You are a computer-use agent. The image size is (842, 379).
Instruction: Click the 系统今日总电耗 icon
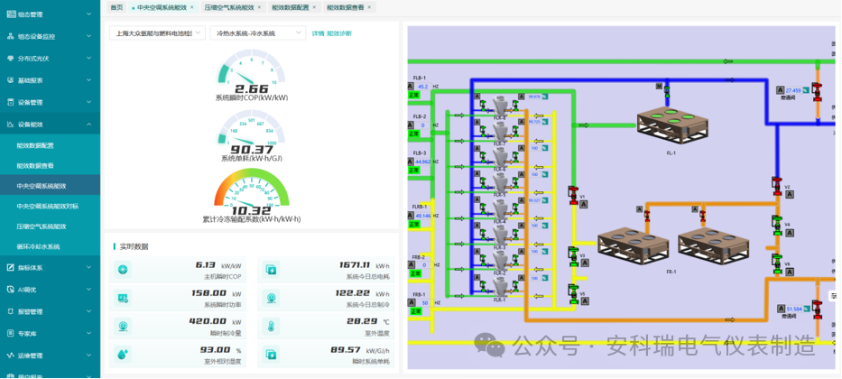(272, 270)
